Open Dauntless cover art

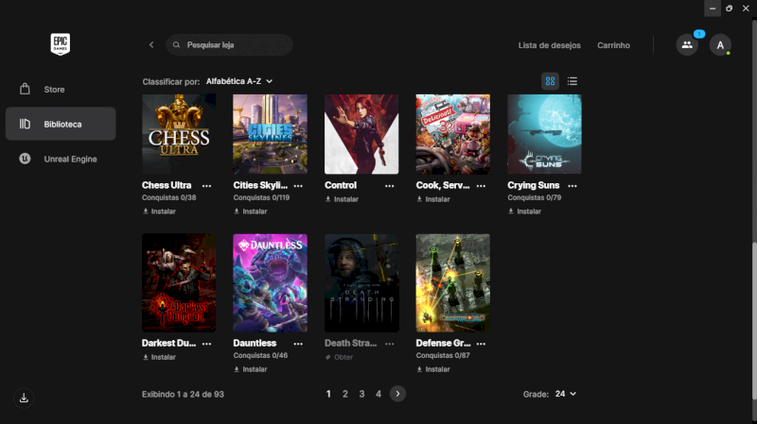270,283
